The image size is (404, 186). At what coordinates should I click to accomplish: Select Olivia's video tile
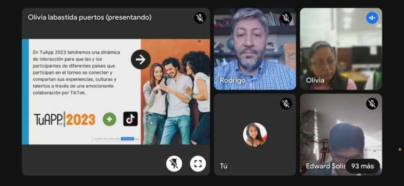341,49
